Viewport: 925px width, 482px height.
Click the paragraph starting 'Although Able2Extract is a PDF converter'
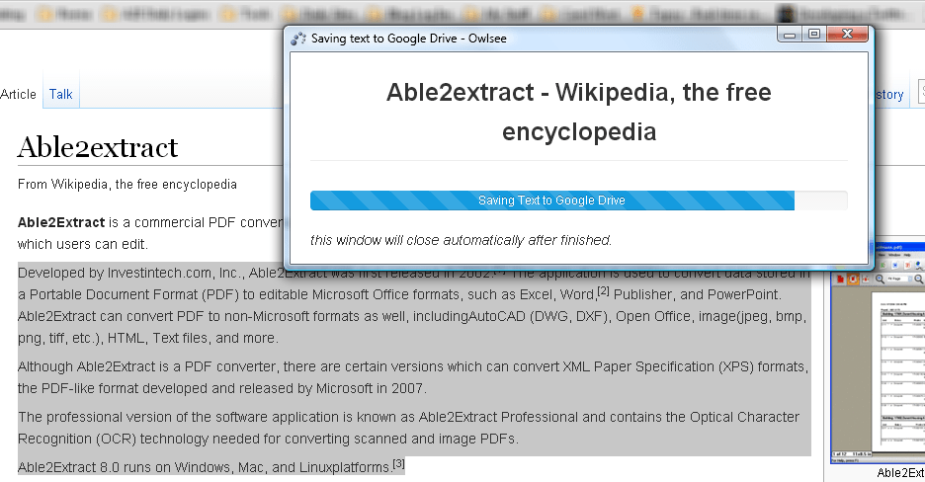click(x=413, y=377)
